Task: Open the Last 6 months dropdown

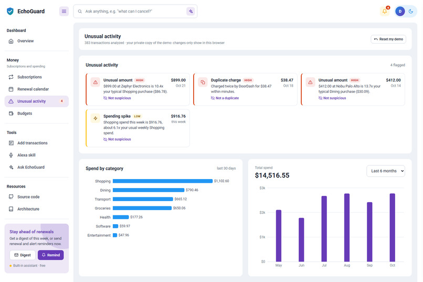Action: coord(386,171)
